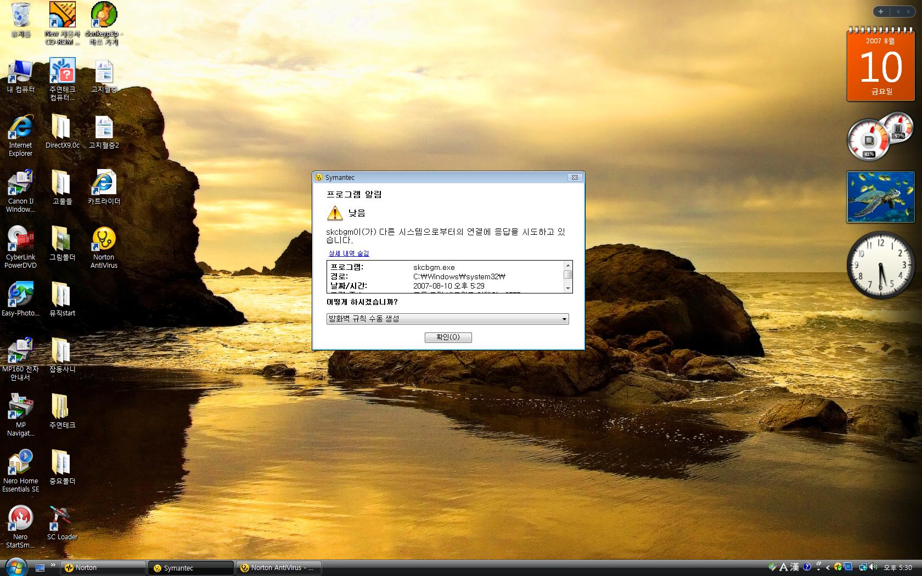Viewport: 922px width, 576px height.
Task: Open the Norton tray icon
Action: click(x=838, y=567)
